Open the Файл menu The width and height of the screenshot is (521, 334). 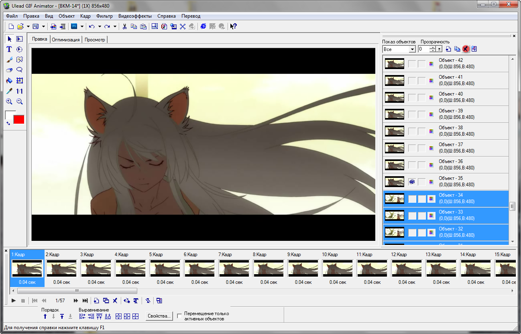tap(12, 16)
